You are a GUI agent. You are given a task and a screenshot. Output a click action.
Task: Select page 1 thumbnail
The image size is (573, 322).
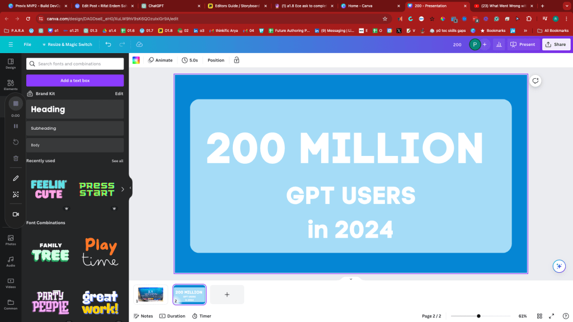click(151, 294)
